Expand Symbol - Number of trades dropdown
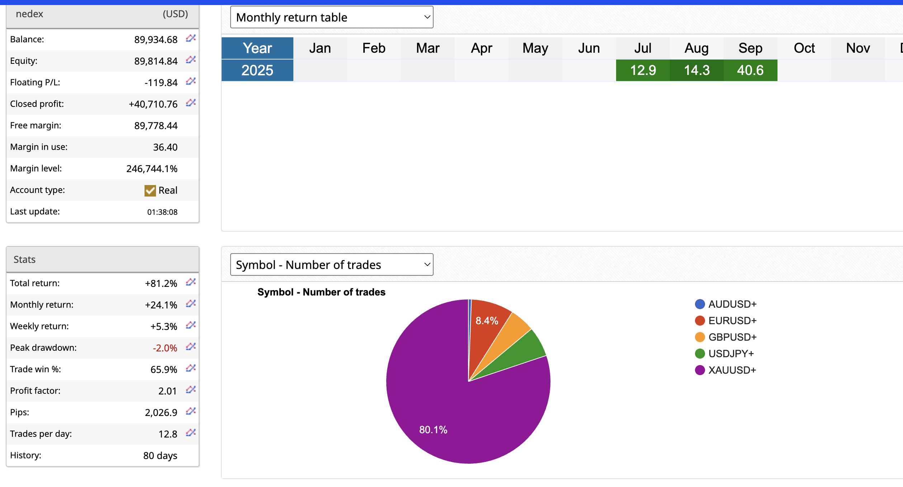Image resolution: width=903 pixels, height=487 pixels. (x=331, y=265)
